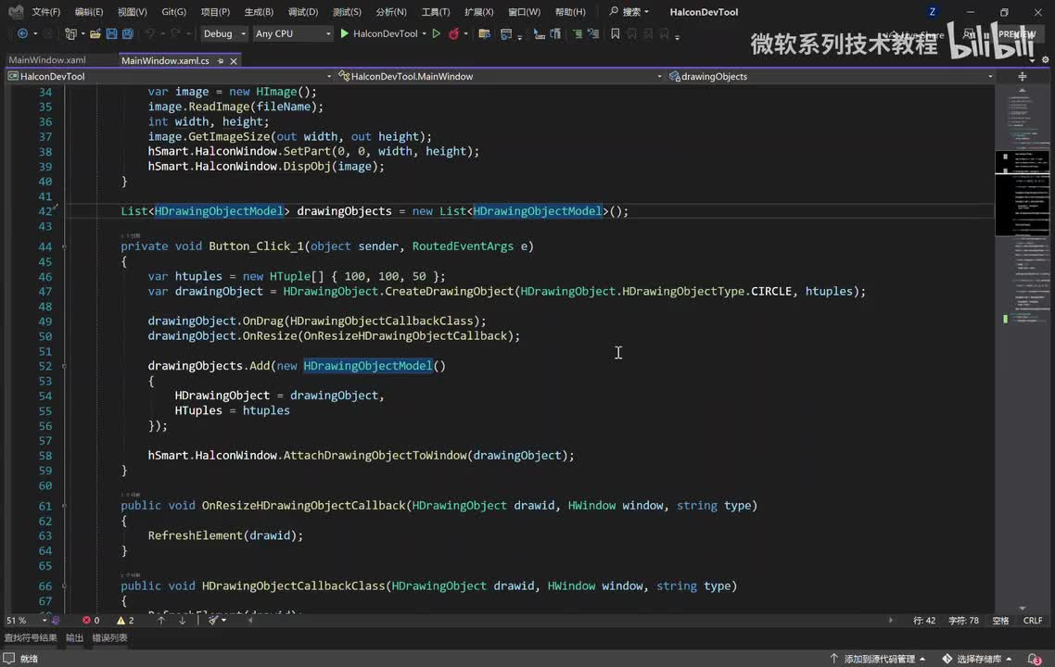Screen dimensions: 1055x667
Task: Click the account badge Z in title bar
Action: click(932, 11)
